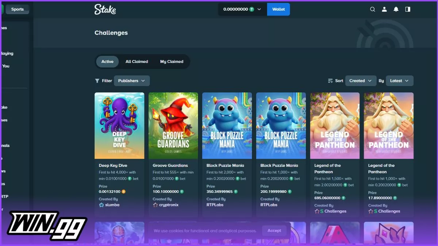Click the Stake logo
The height and width of the screenshot is (246, 438).
(105, 9)
